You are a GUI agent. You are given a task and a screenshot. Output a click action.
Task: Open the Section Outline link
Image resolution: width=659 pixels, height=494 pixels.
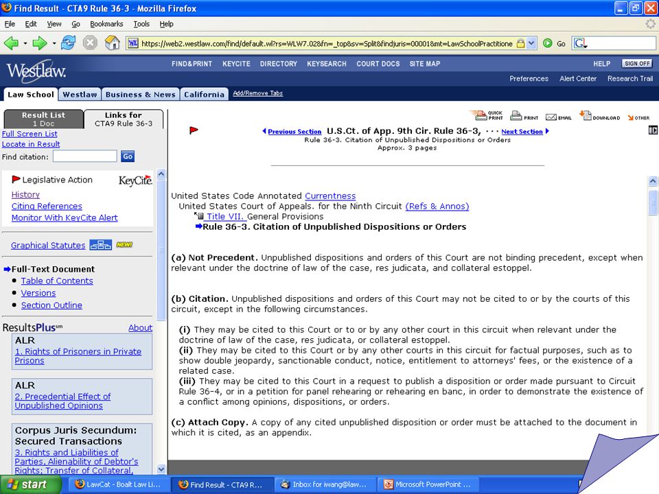pos(51,305)
